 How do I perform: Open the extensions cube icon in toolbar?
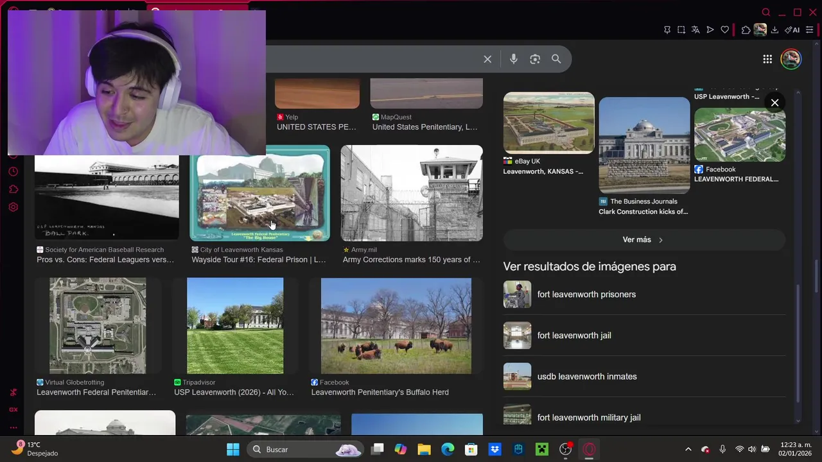coord(746,30)
